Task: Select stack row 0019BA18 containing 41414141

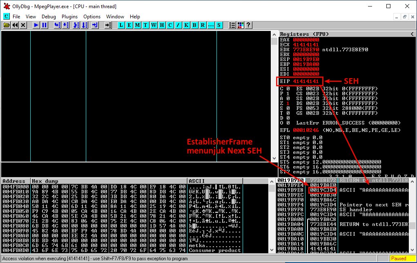Action: click(343, 249)
